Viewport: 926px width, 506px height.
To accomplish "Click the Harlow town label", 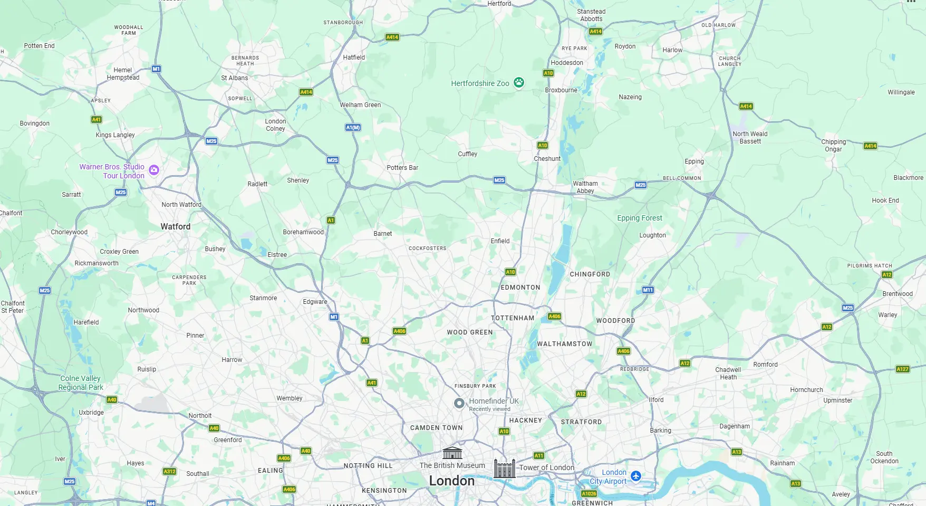I will pos(672,50).
